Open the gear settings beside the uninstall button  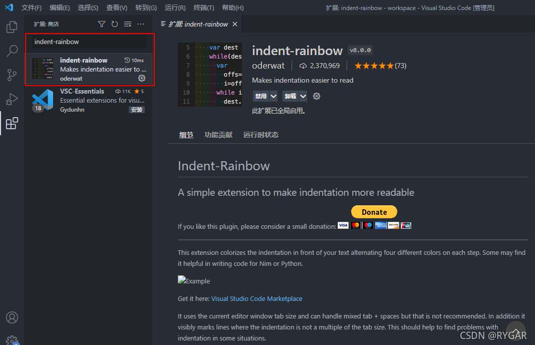(317, 96)
